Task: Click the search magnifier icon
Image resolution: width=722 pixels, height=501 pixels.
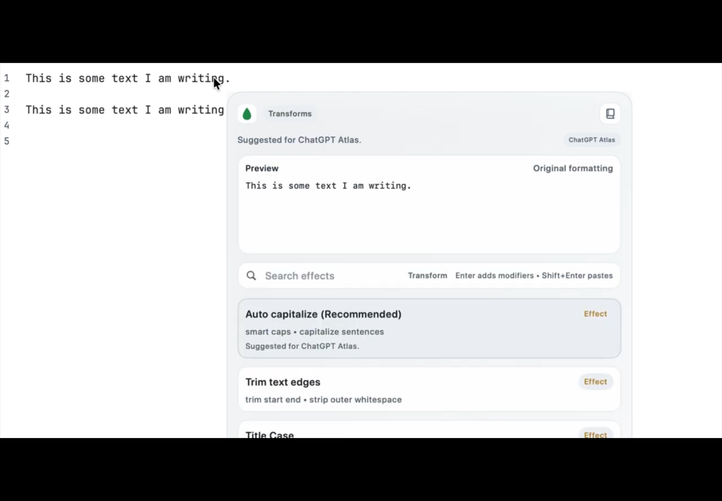Action: [251, 276]
